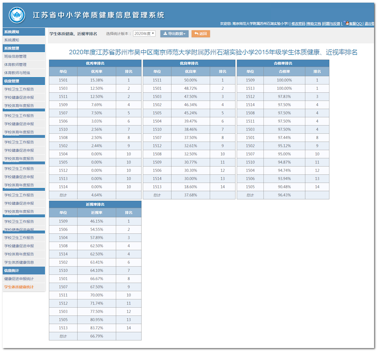Click the 近视率排名 table title
This screenshot has width=377, height=351.
click(x=95, y=204)
